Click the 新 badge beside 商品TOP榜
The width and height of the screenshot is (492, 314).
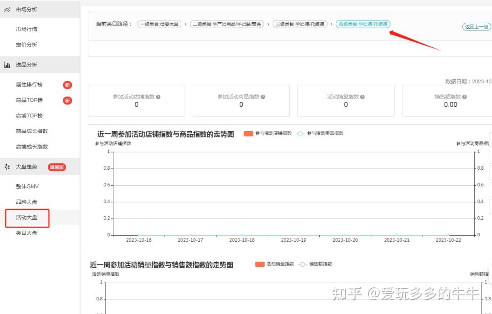click(67, 101)
